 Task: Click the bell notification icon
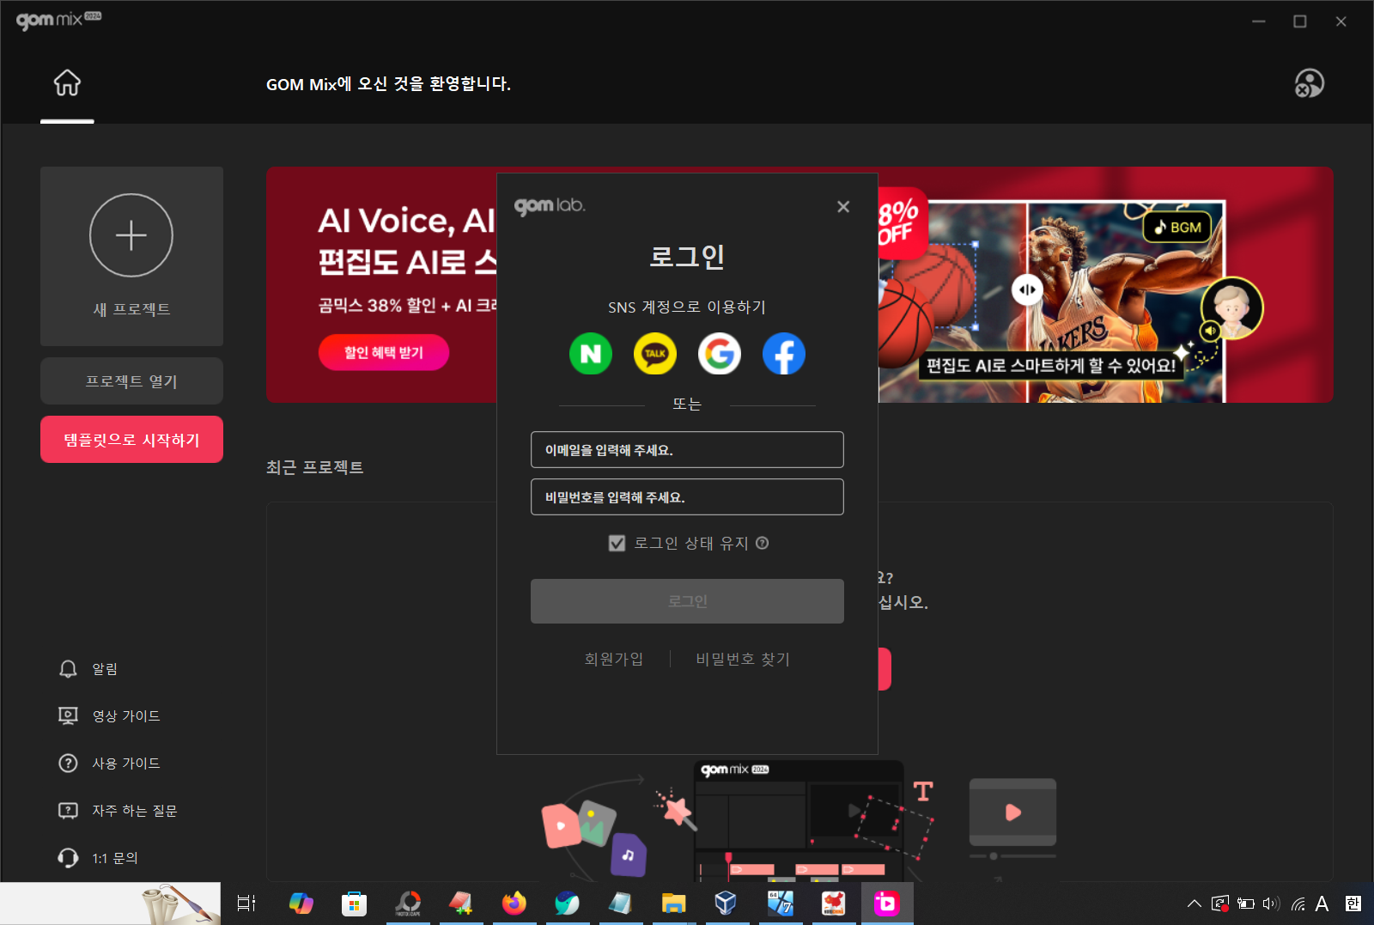(x=68, y=669)
